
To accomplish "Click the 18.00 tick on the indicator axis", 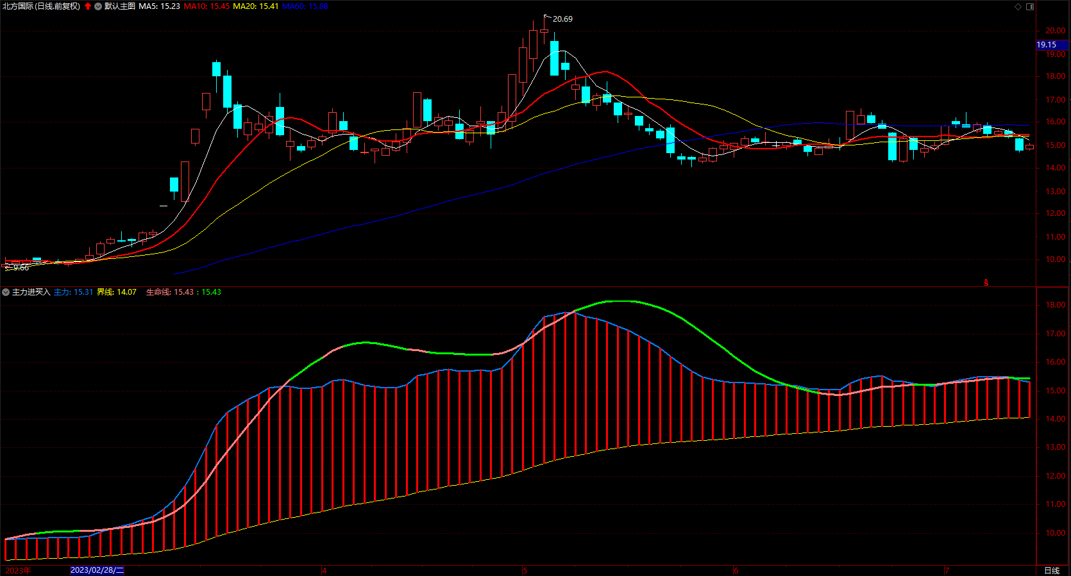I will (1056, 305).
